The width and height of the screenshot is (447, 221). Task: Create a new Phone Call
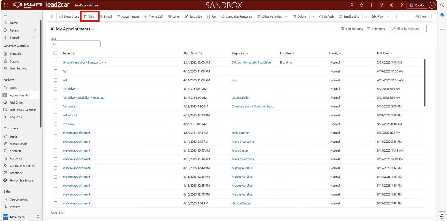(153, 16)
